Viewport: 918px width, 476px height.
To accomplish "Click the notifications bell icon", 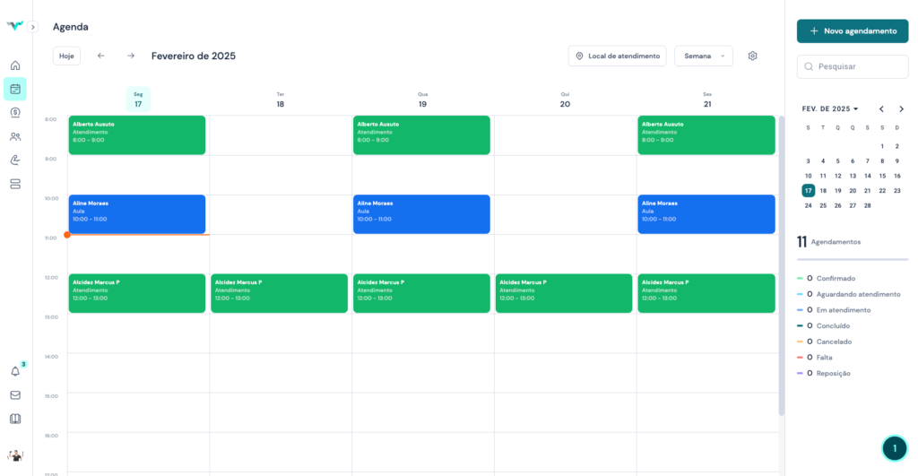I will pos(15,371).
